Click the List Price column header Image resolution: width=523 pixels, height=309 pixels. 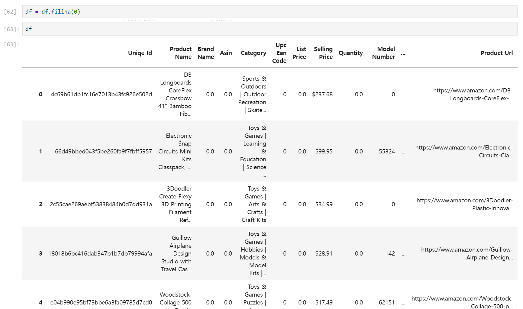click(x=299, y=53)
